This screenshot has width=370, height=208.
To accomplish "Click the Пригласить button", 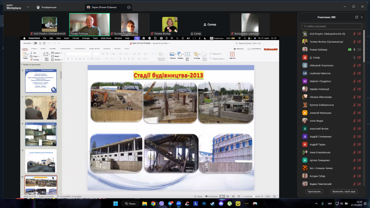I will tap(314, 192).
